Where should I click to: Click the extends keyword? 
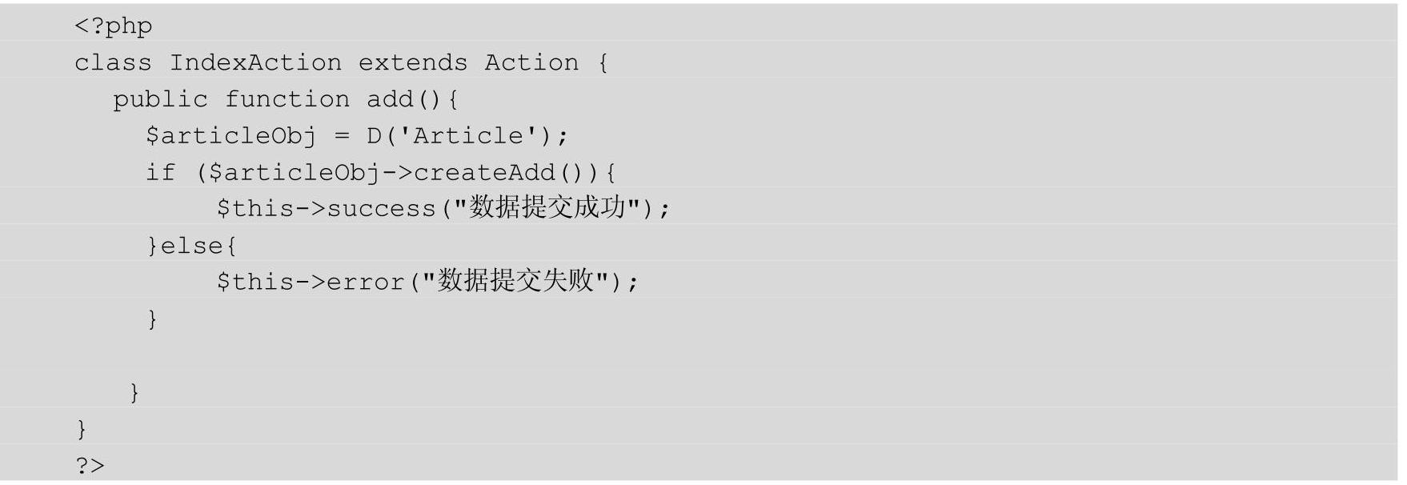click(x=412, y=62)
